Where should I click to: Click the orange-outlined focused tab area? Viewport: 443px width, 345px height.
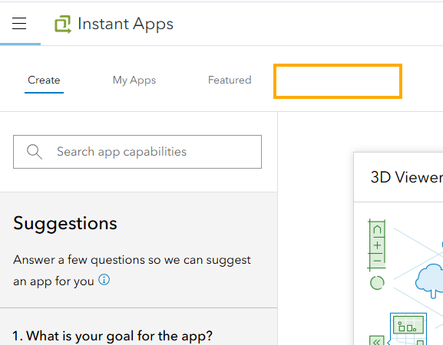(338, 81)
